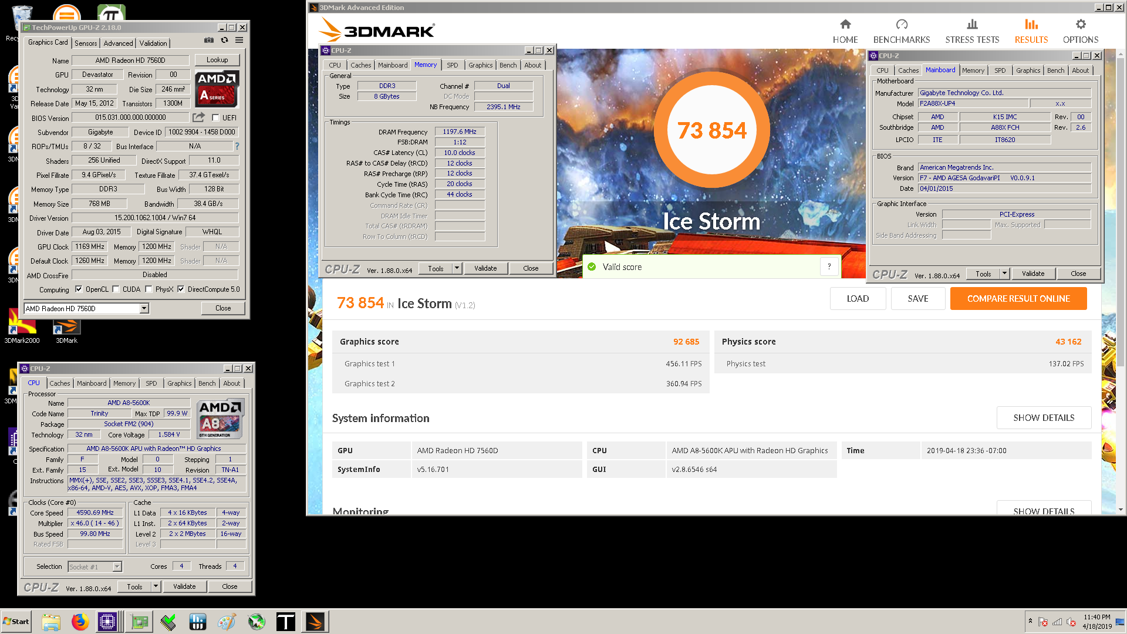Click the taskbar clock 11:40 PM
The width and height of the screenshot is (1127, 634).
tap(1096, 617)
